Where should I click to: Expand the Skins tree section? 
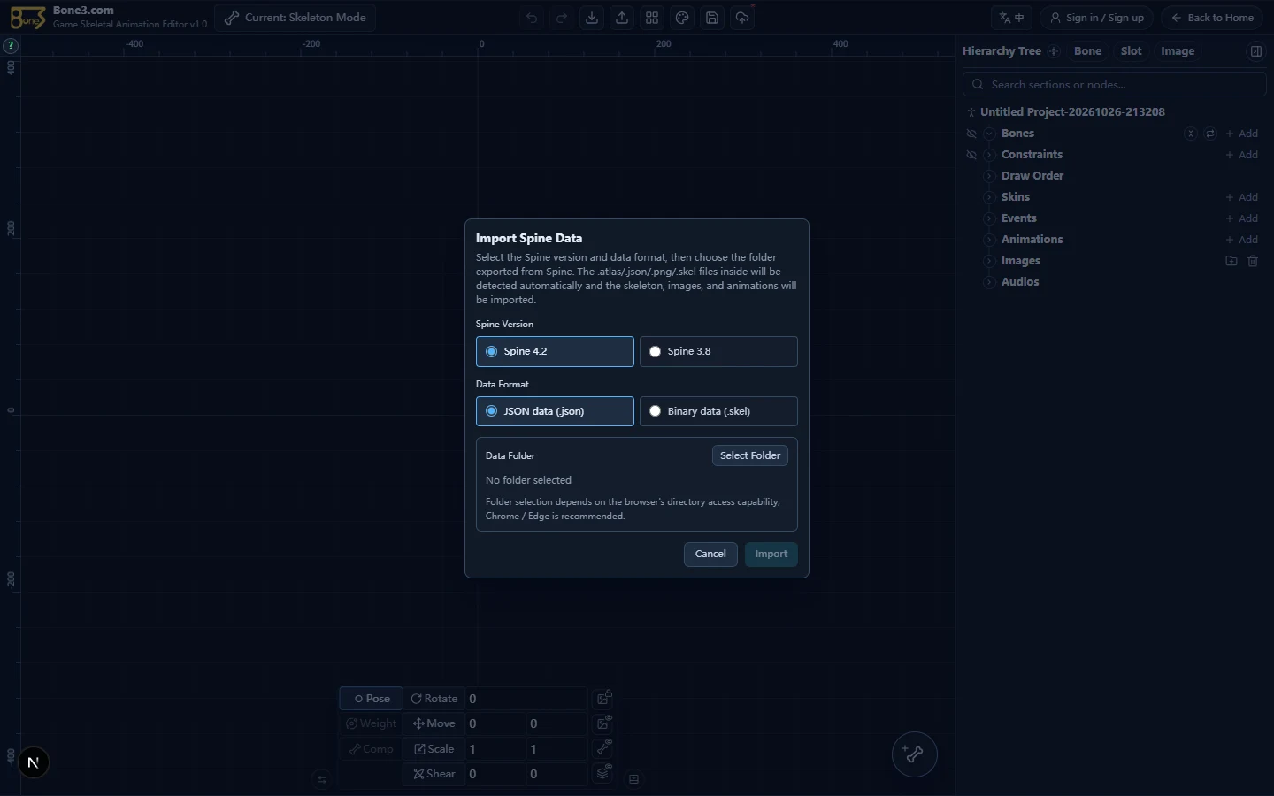pos(990,197)
